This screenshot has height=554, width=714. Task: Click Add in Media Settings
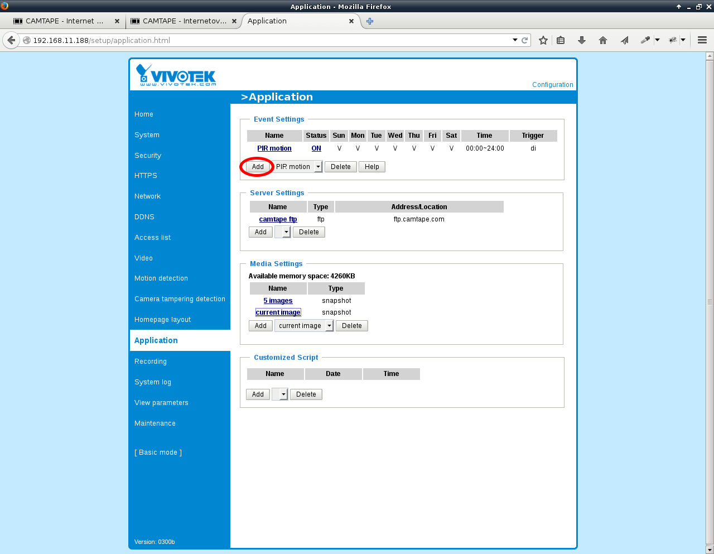coord(260,326)
